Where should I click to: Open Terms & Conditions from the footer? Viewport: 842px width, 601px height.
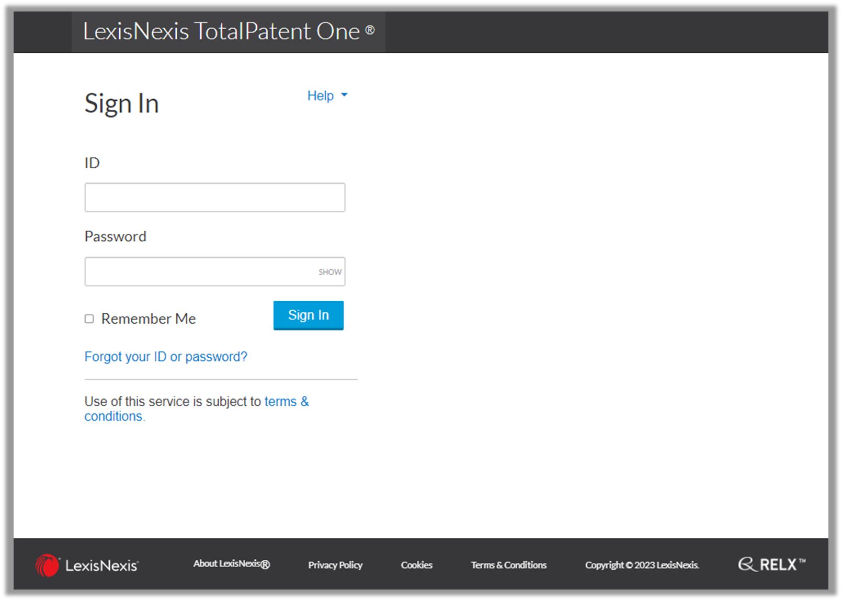tap(508, 564)
